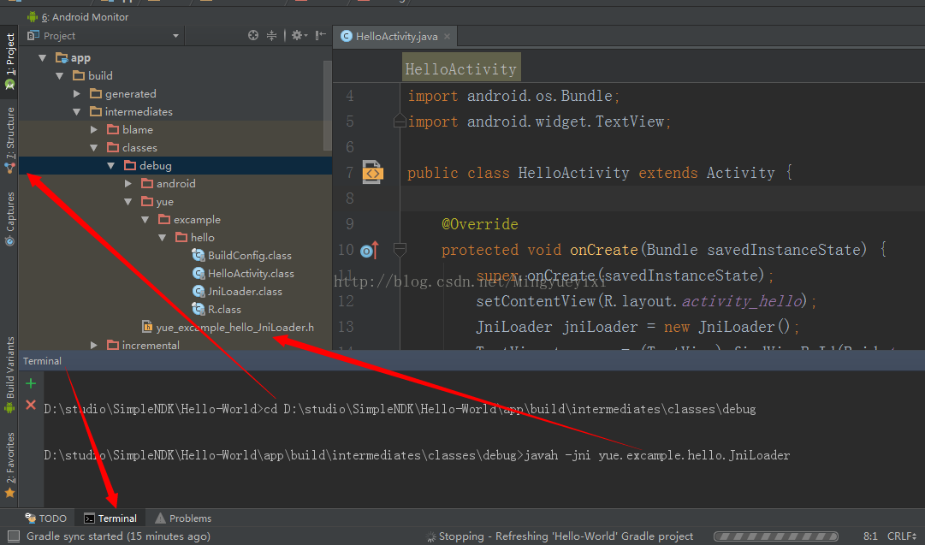The height and width of the screenshot is (545, 925).
Task: Close the HelloActivity.java tab
Action: tap(448, 37)
